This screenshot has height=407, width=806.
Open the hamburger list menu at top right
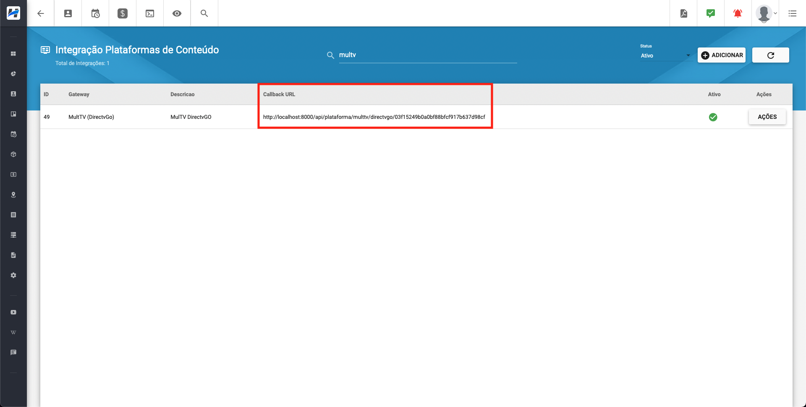(x=793, y=13)
